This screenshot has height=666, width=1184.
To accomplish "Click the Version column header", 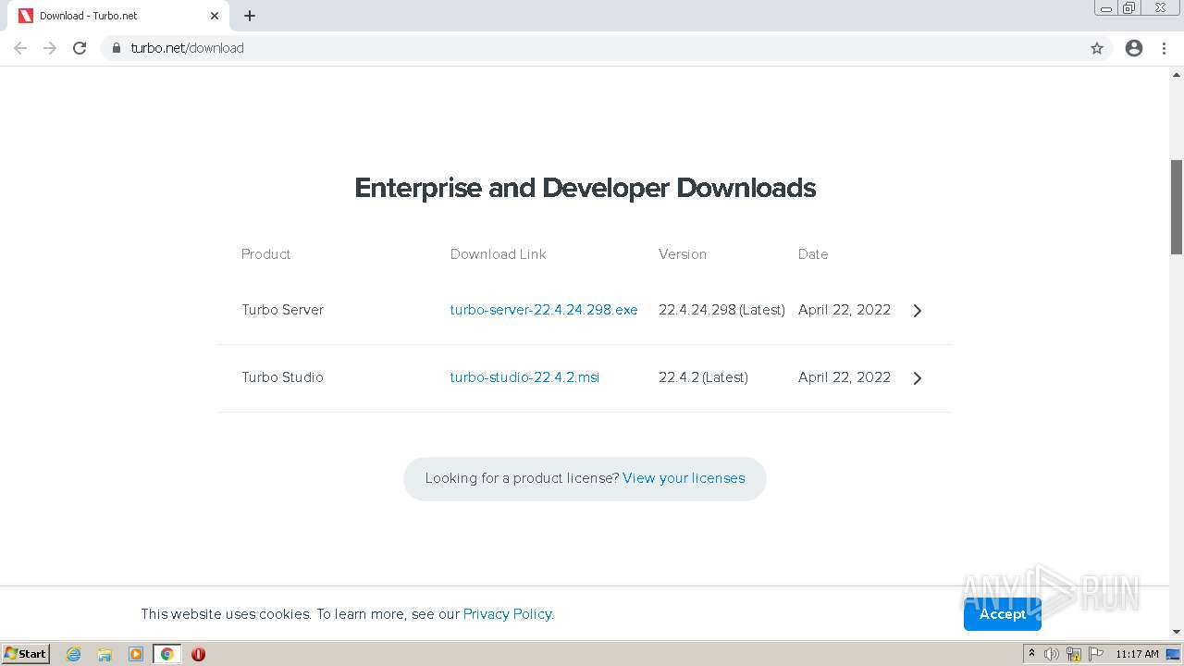I will point(683,254).
